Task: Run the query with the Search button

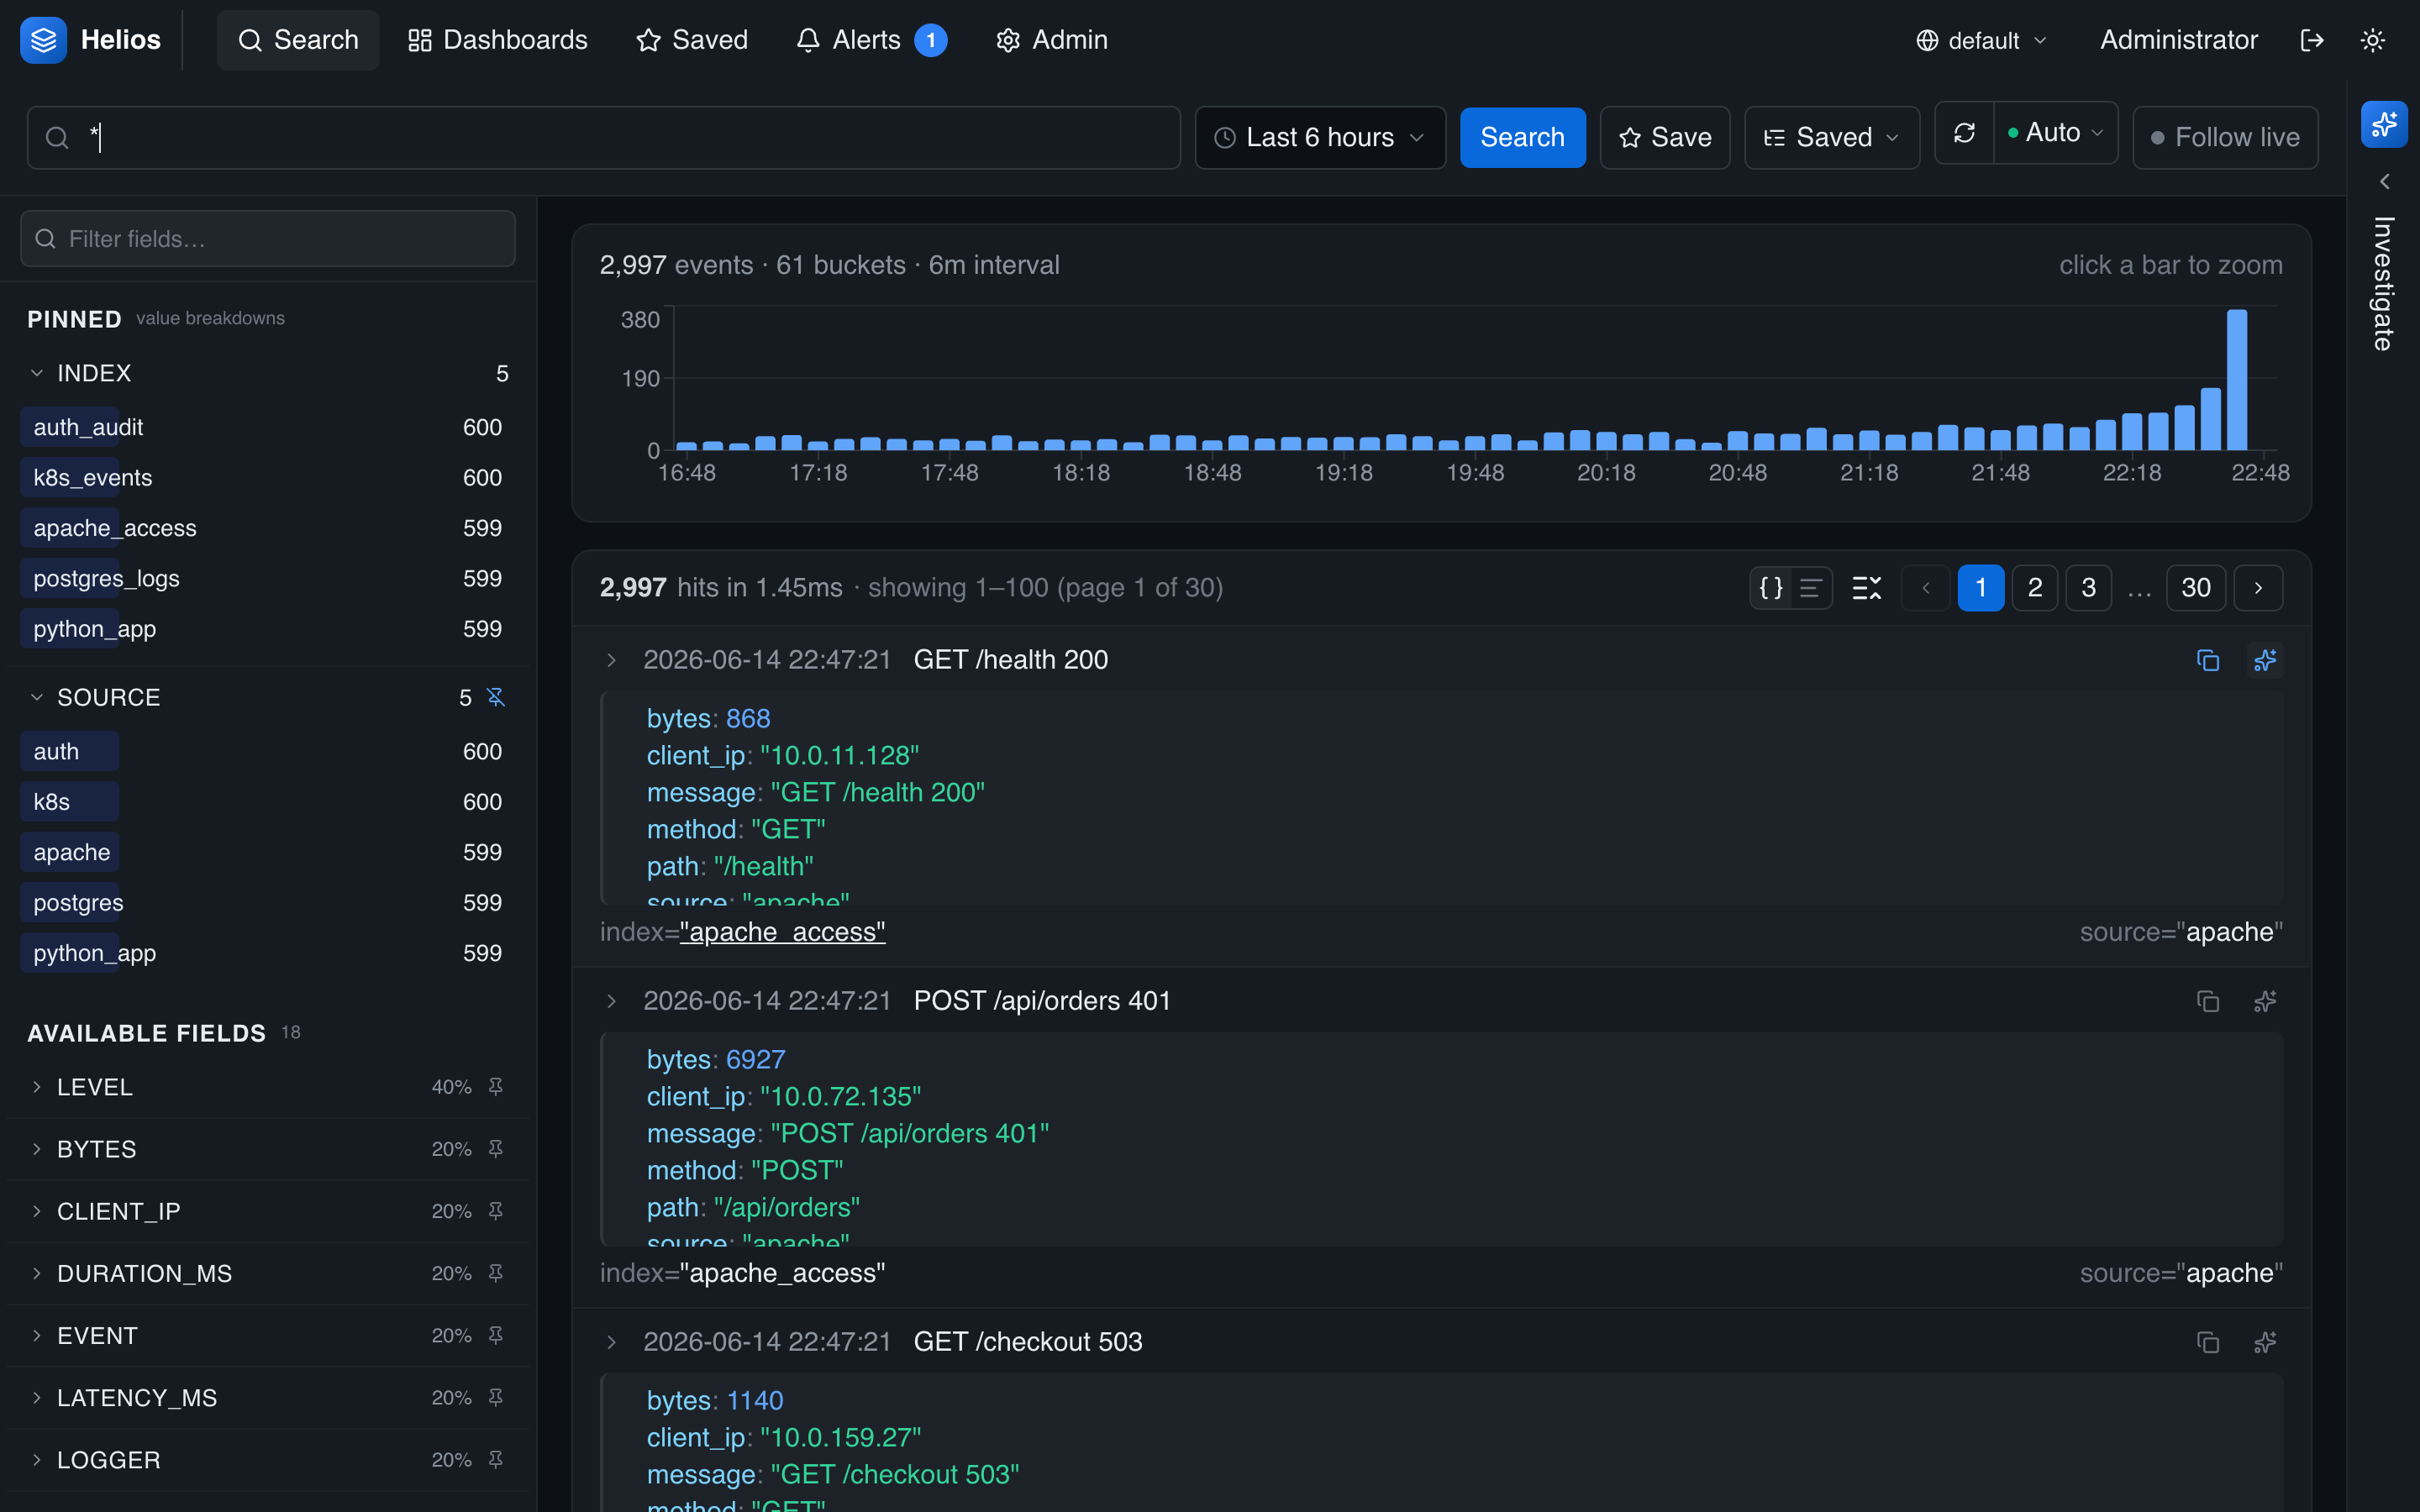Action: coord(1522,138)
